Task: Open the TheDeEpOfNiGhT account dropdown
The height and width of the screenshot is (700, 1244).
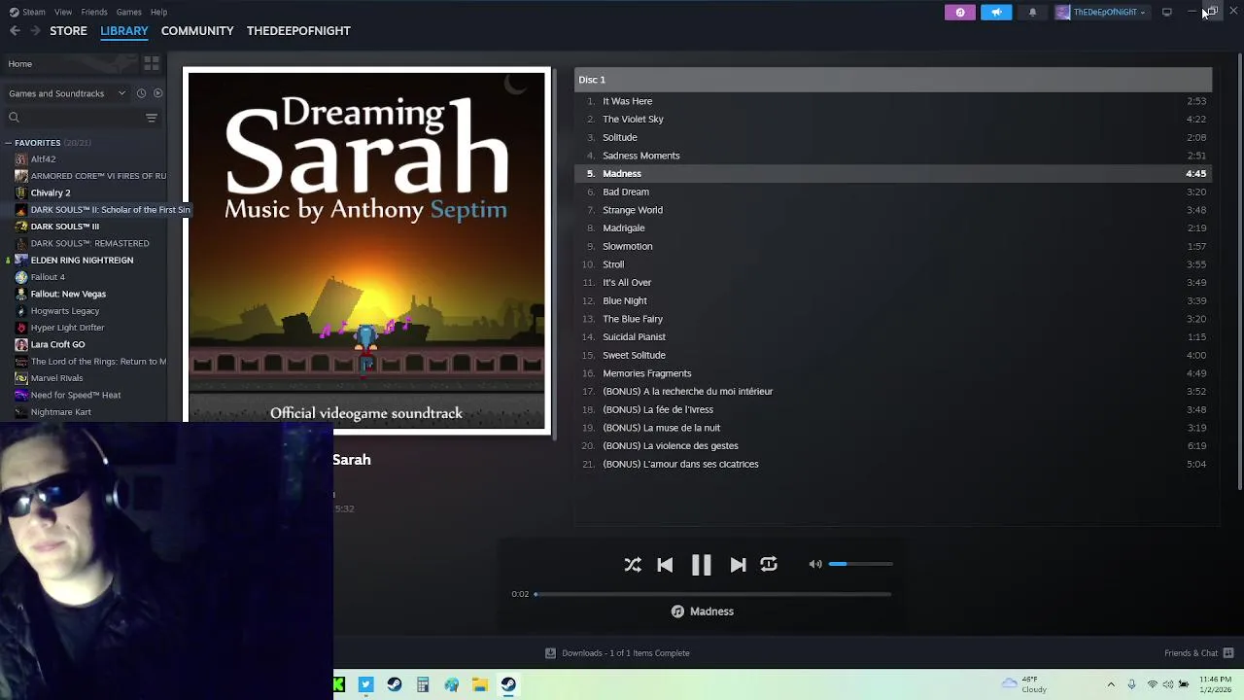Action: [1103, 12]
